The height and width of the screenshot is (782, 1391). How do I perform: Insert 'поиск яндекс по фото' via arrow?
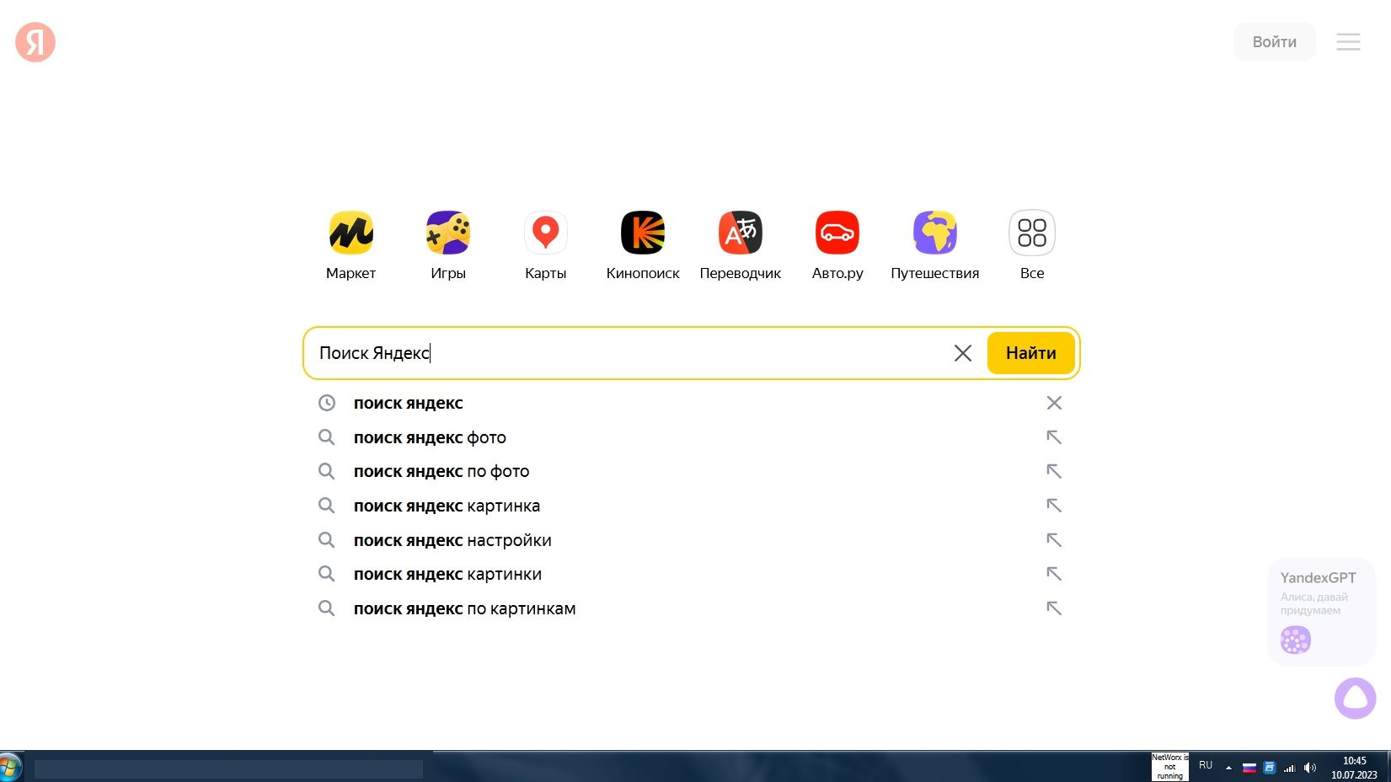(x=1054, y=471)
